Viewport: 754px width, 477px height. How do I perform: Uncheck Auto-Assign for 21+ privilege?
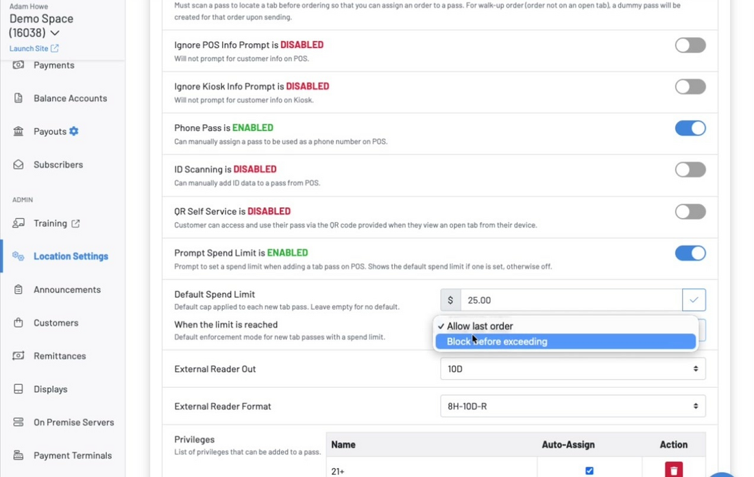click(x=589, y=471)
